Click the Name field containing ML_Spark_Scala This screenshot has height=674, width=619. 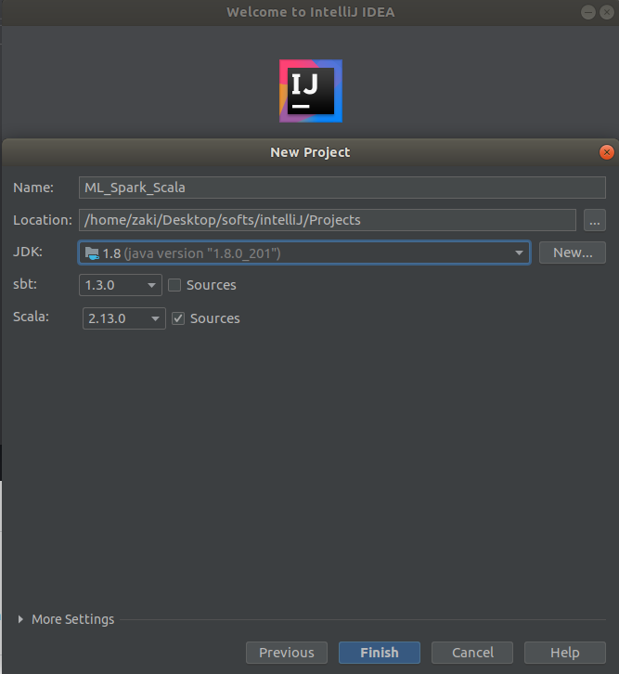click(342, 188)
